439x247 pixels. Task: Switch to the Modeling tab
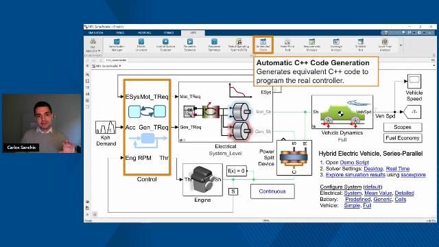(x=145, y=33)
